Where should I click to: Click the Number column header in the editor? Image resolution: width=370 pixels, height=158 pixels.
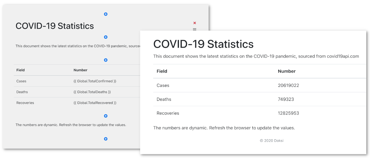point(81,70)
